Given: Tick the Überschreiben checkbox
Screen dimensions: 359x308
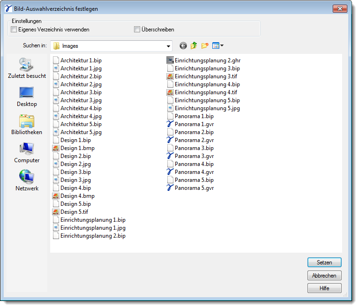Looking at the screenshot, I should pos(137,30).
